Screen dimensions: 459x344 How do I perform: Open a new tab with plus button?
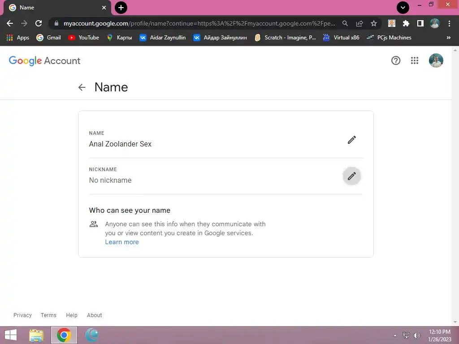(x=121, y=8)
